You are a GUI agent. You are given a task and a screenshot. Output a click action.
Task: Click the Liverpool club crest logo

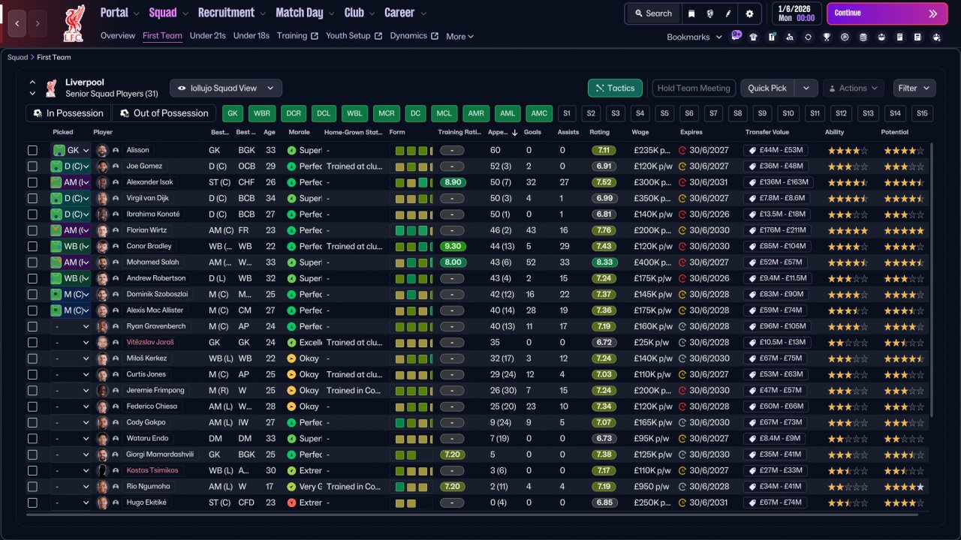74,22
